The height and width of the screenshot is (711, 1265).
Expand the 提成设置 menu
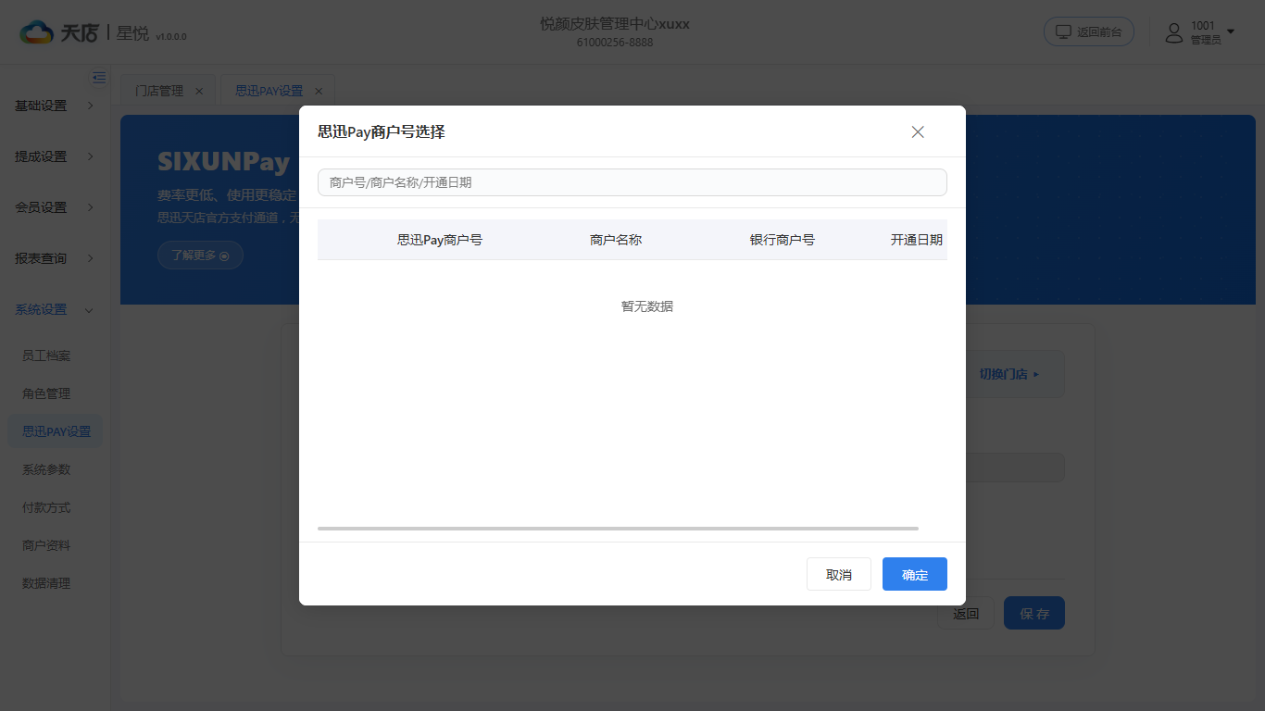point(55,156)
